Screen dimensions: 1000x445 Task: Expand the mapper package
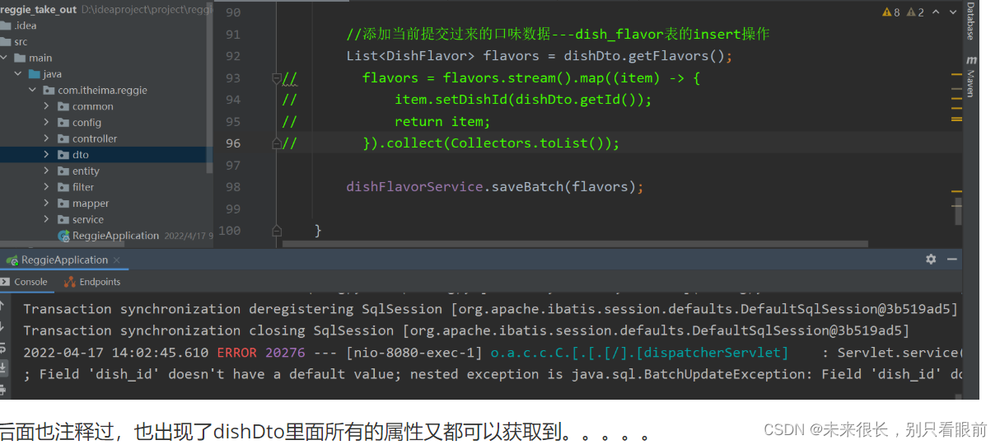coord(47,203)
